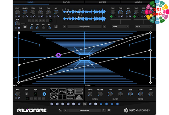Click the global Attack knob
This screenshot has height=115, width=169.
[90, 94]
